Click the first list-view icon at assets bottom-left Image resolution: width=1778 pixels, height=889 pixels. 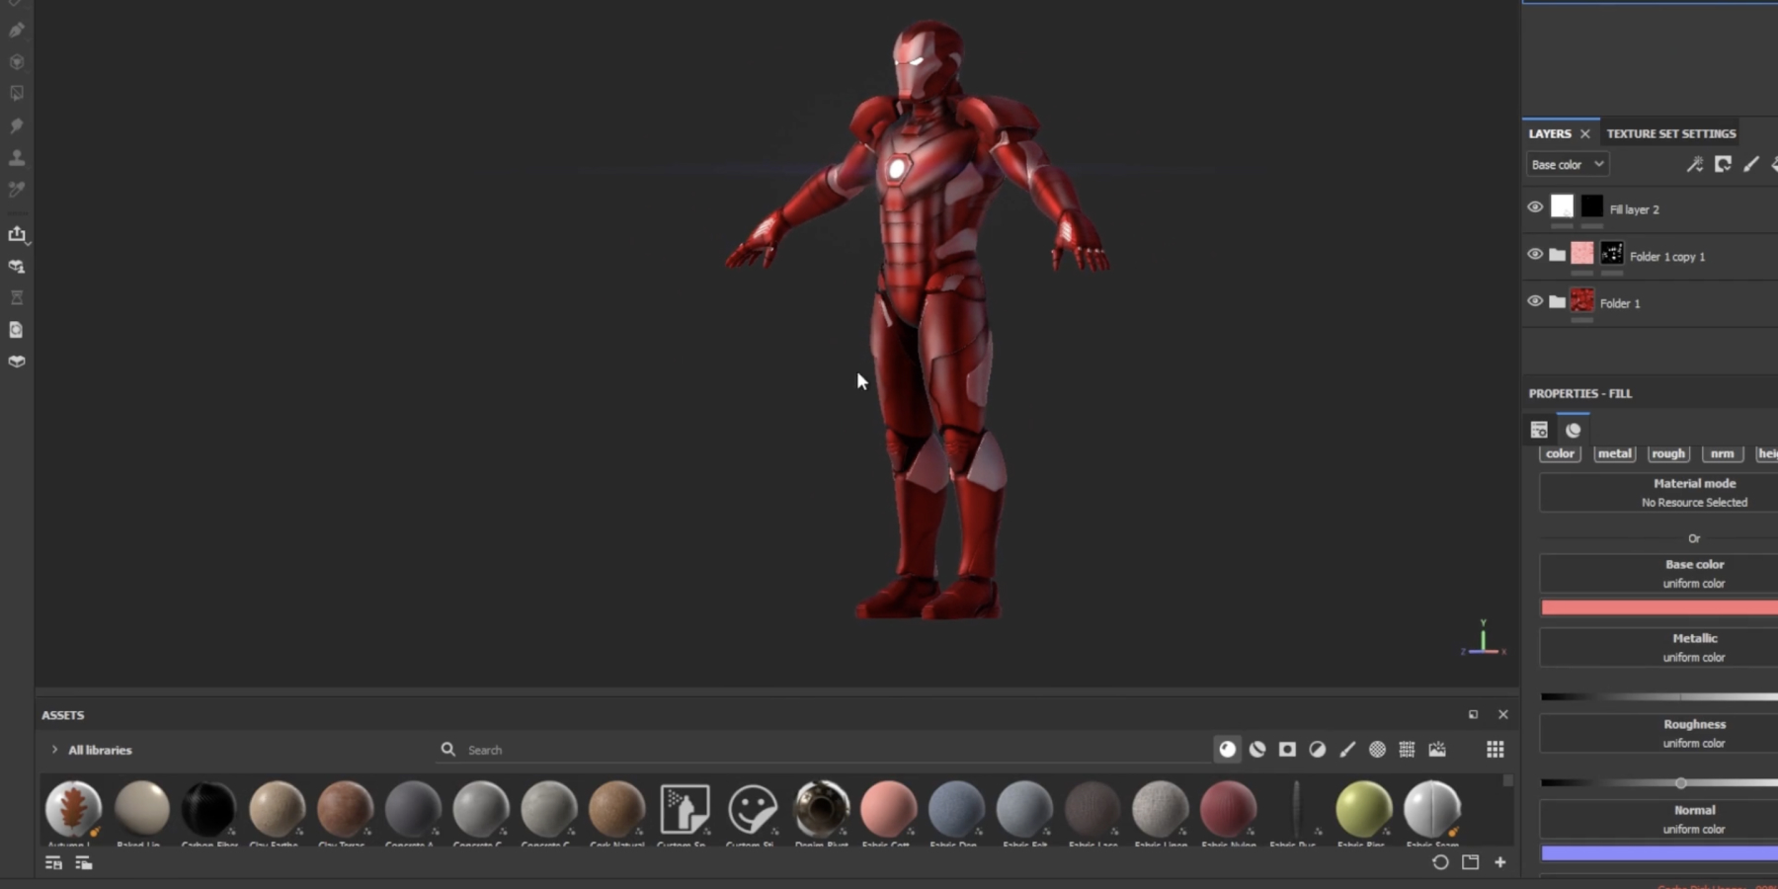click(x=53, y=862)
